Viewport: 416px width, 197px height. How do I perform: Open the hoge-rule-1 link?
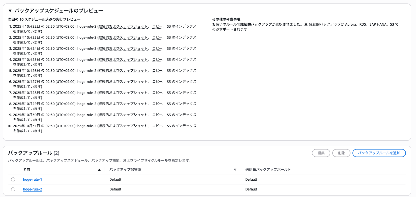[33, 179]
